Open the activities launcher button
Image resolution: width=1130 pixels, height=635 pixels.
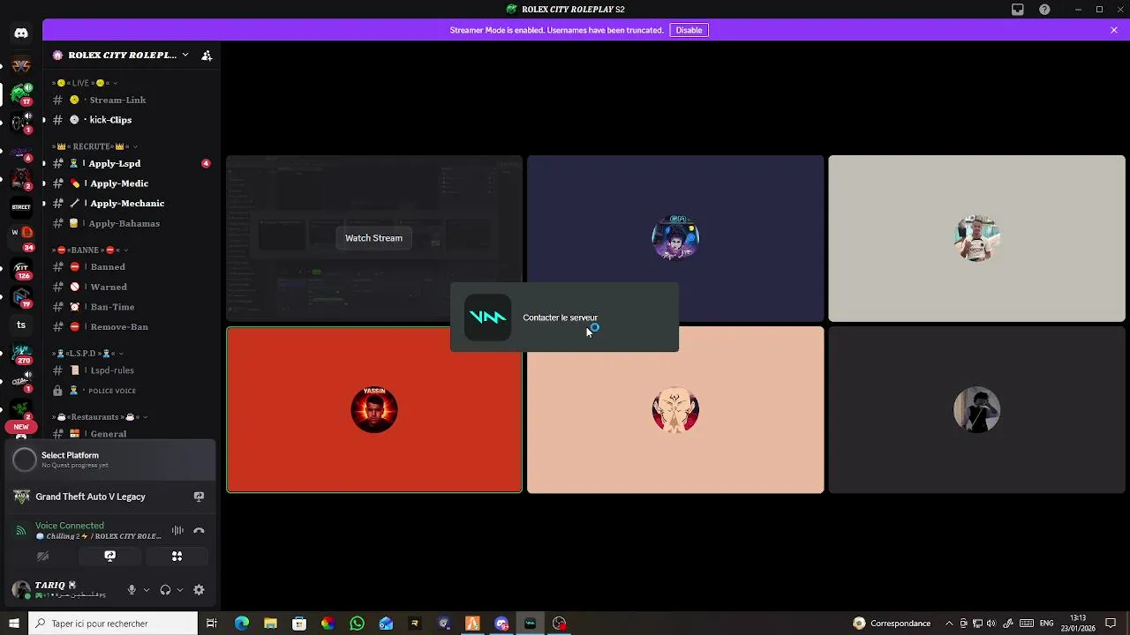click(x=177, y=556)
